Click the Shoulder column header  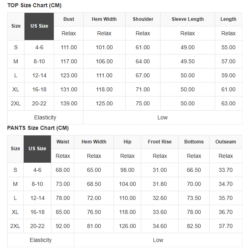coord(143,20)
